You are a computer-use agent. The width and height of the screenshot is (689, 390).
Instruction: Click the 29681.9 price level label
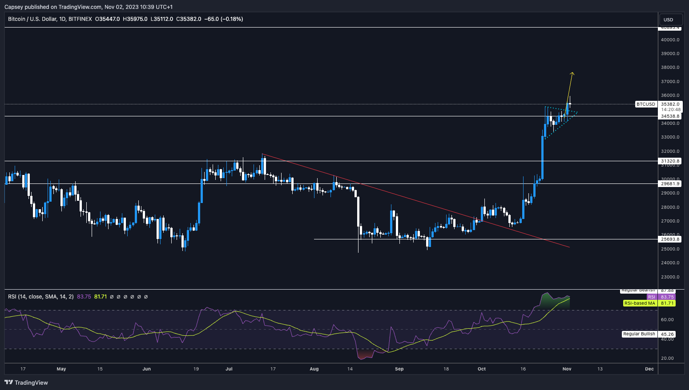[670, 183]
